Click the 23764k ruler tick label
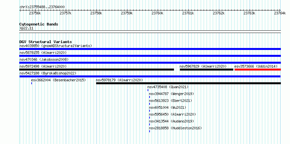Image resolution: width=290 pixels, height=144 pixels. coord(280,13)
